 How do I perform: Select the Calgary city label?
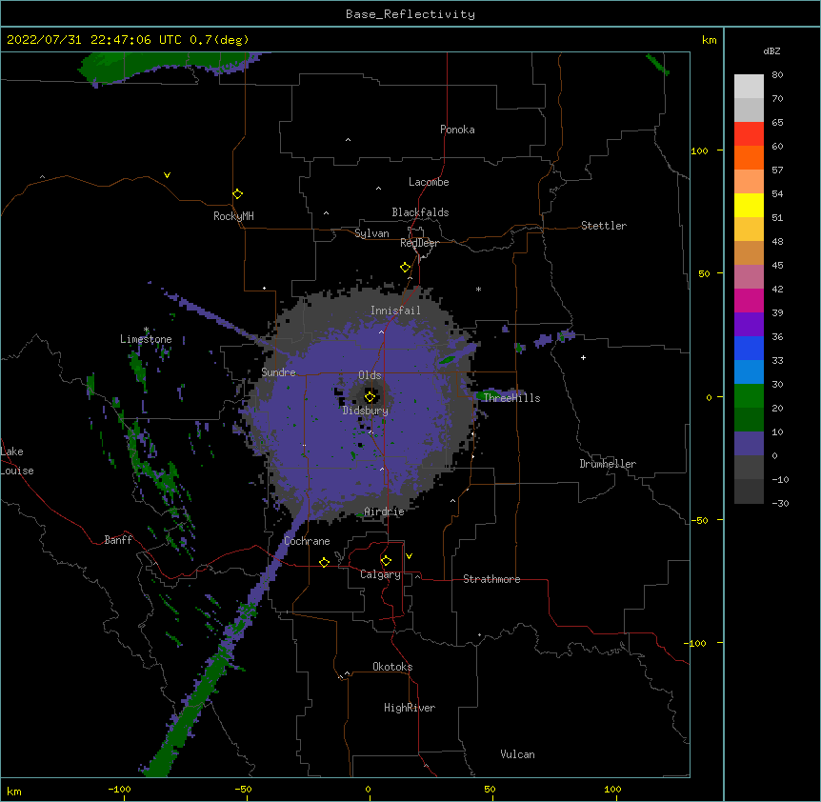tap(380, 574)
